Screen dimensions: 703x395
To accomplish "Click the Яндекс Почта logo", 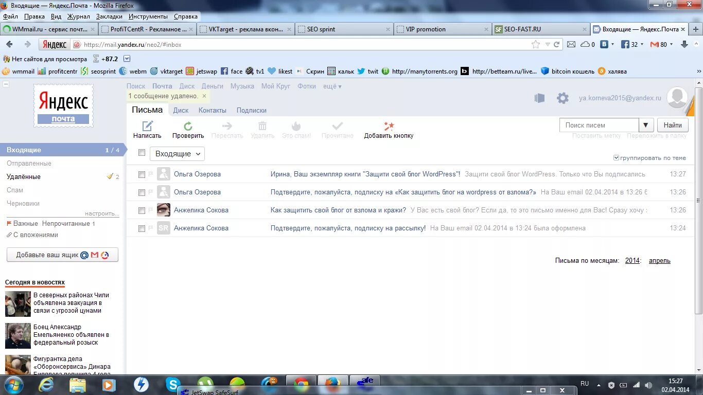I will (64, 106).
